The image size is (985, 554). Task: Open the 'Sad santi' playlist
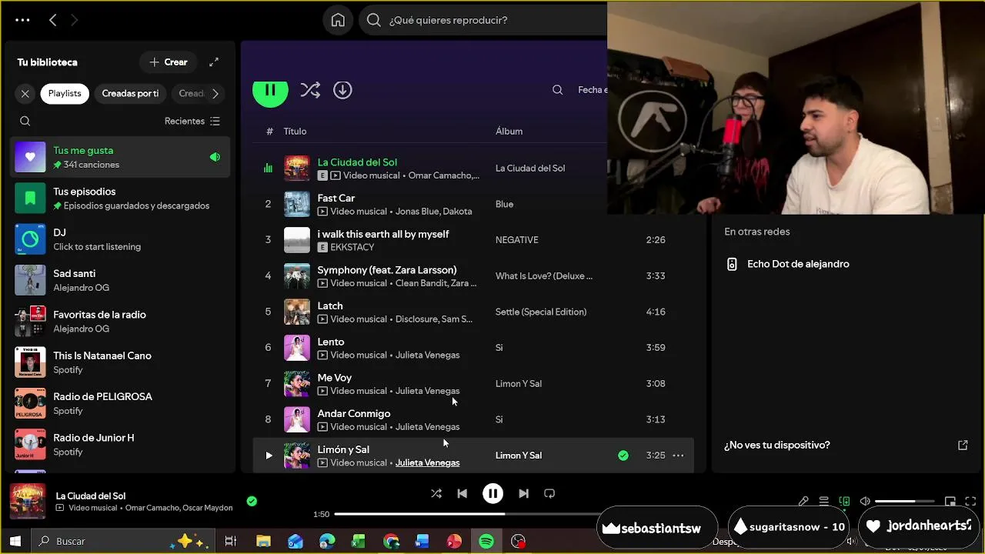pos(120,280)
